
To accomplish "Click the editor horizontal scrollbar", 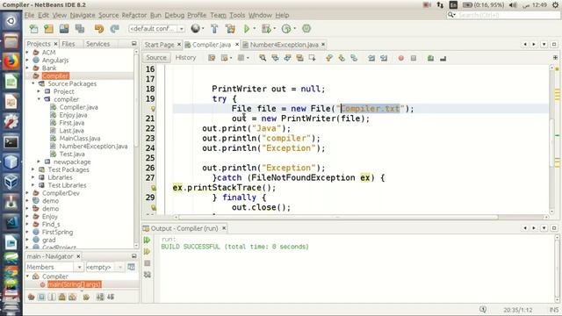I will [338, 217].
